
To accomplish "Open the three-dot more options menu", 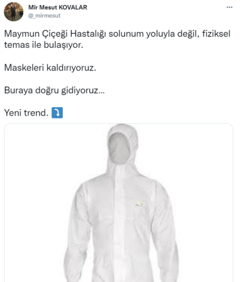I will click(229, 7).
